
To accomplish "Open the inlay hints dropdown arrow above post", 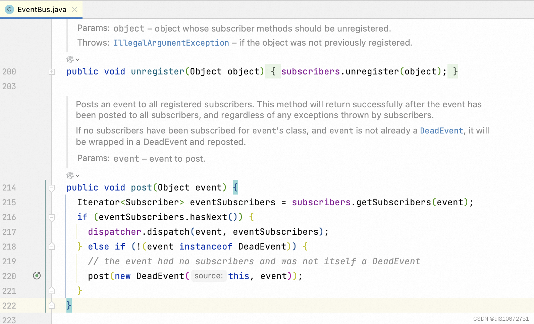I will 77,175.
